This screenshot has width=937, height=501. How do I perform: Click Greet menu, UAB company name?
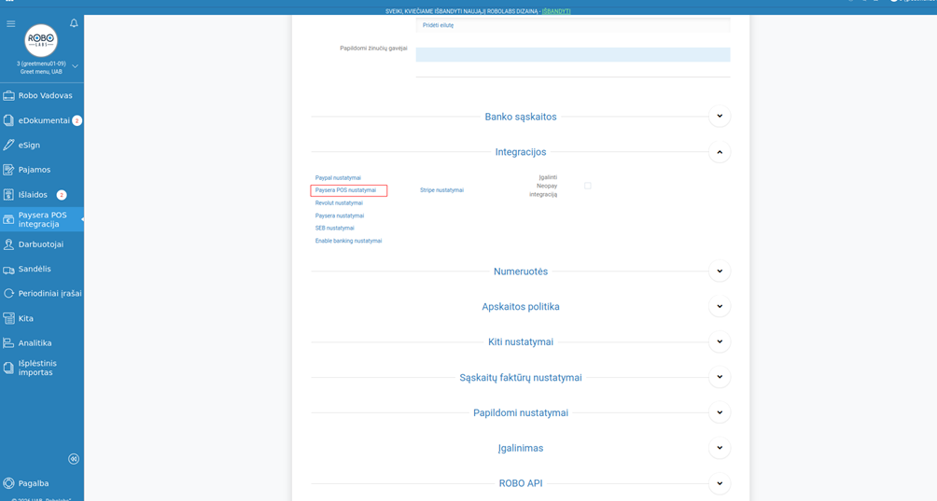click(41, 72)
